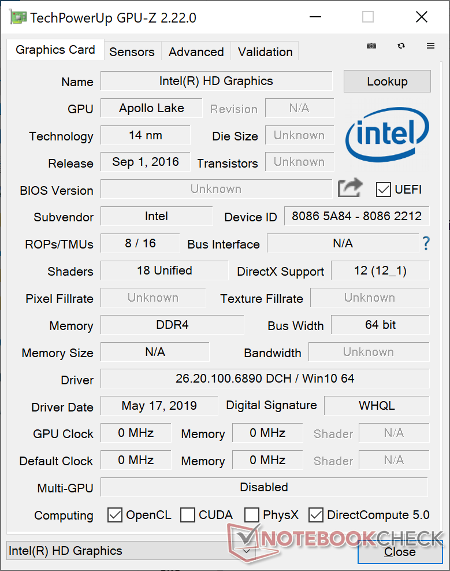Click the Driver version field
The image size is (450, 571).
point(265,379)
